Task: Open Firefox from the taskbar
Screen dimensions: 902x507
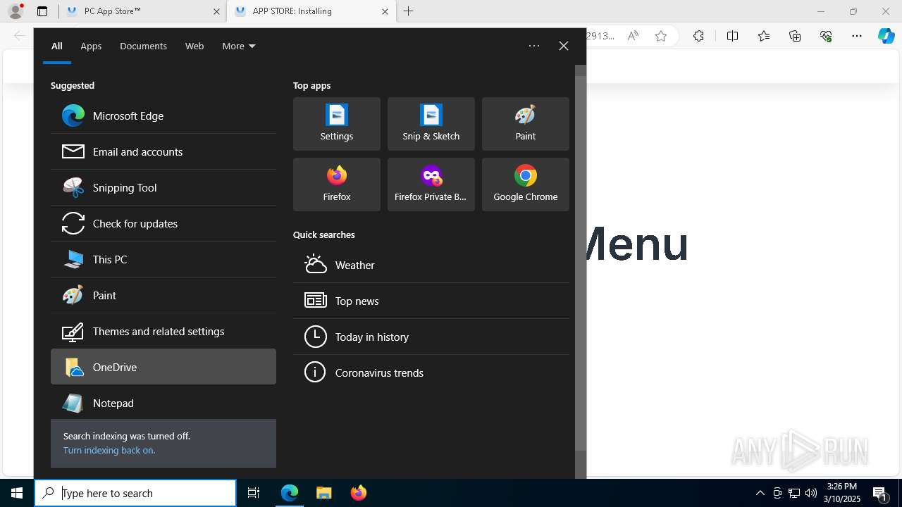Action: pyautogui.click(x=358, y=493)
